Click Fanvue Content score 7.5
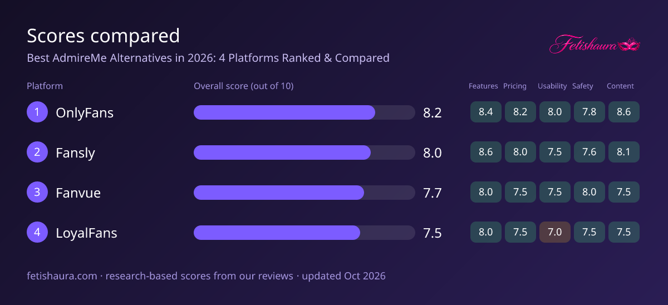The height and width of the screenshot is (305, 668). click(x=624, y=192)
